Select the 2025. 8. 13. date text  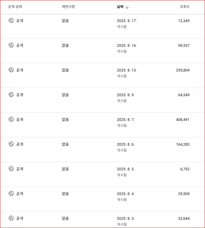click(127, 70)
